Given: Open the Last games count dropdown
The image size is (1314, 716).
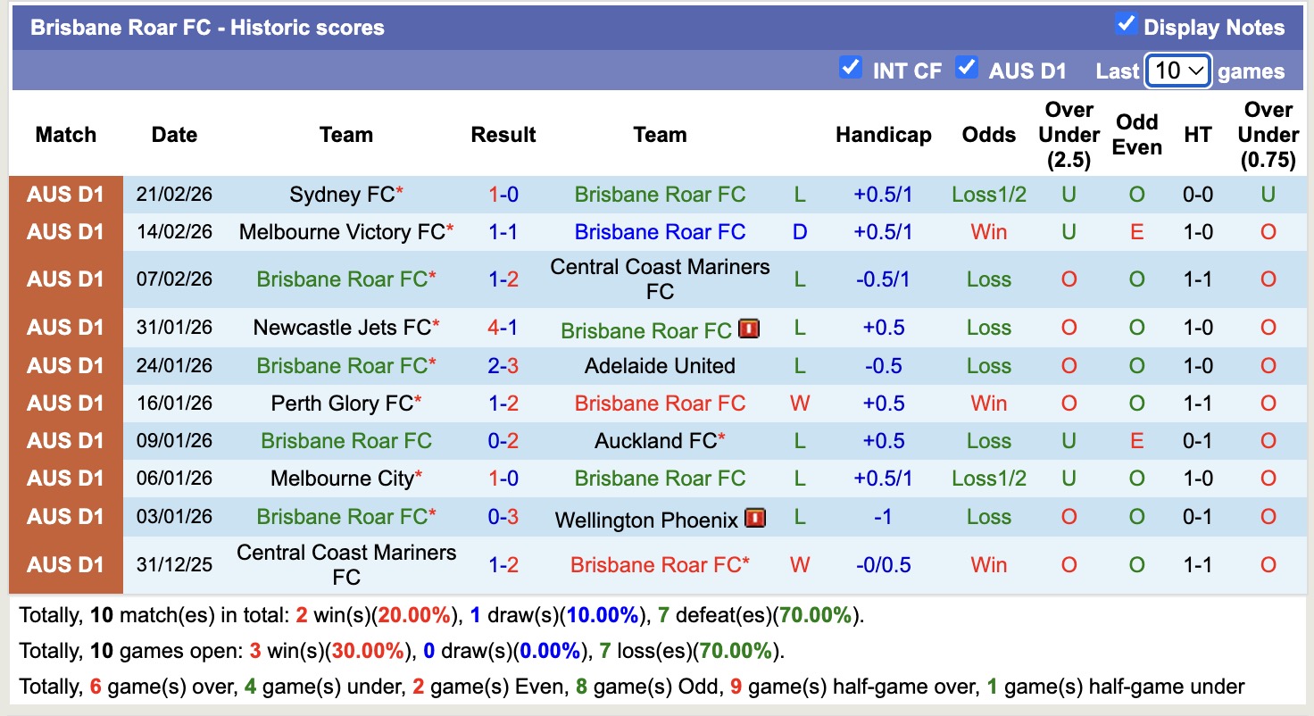Looking at the screenshot, I should click(x=1177, y=70).
